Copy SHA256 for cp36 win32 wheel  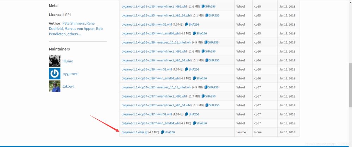coord(192,69)
